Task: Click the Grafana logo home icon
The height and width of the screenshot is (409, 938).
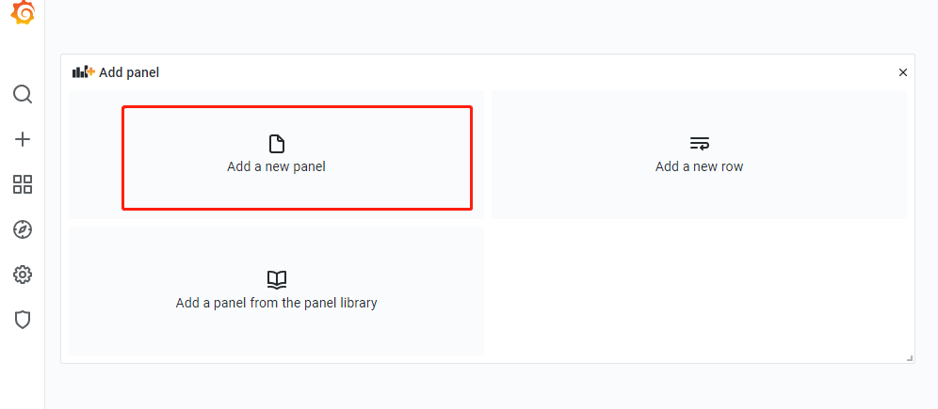Action: click(x=23, y=13)
